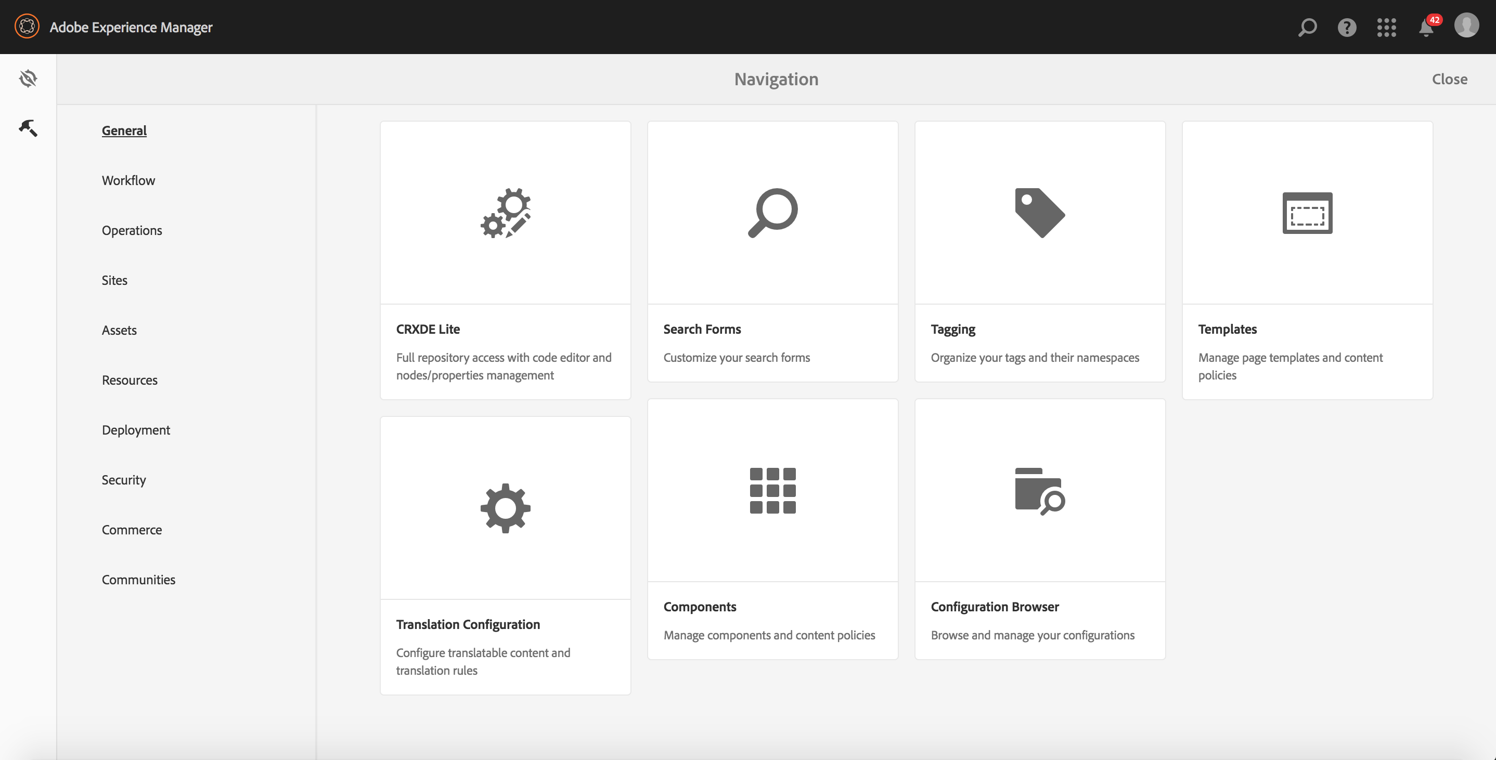This screenshot has width=1496, height=760.
Task: Select the Assets category
Action: (119, 331)
